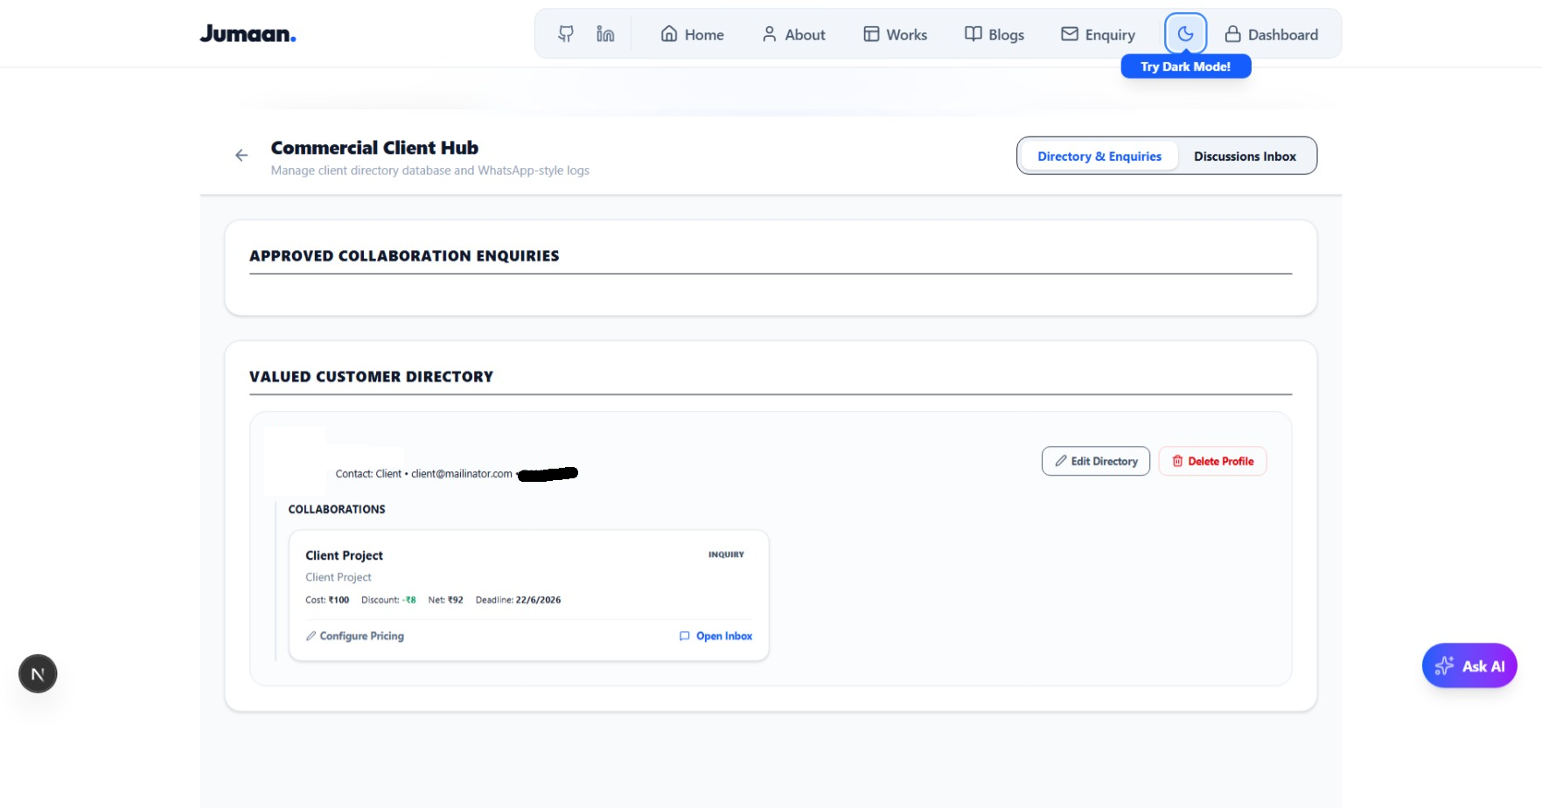This screenshot has width=1542, height=808.
Task: Open the About page
Action: click(793, 34)
